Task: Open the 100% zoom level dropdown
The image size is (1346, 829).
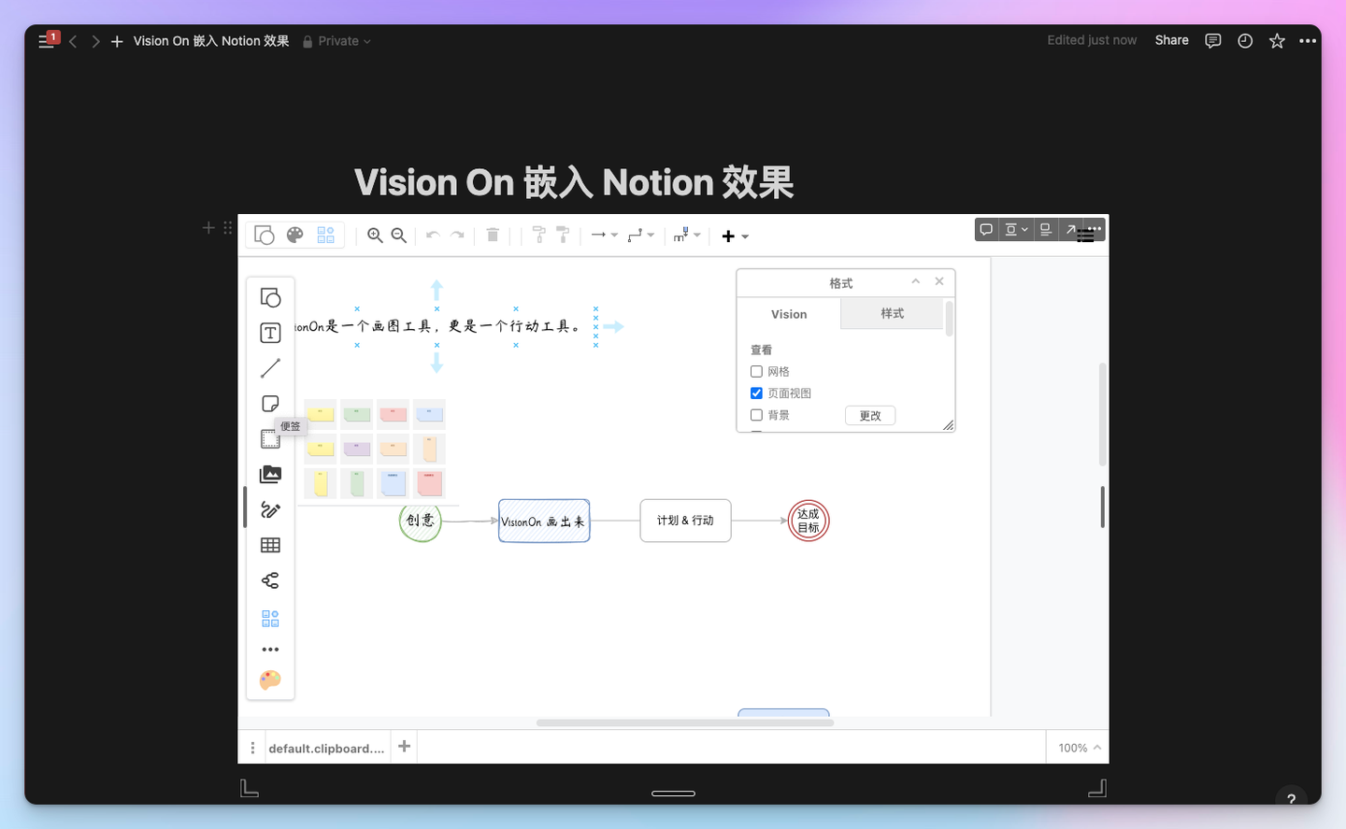Action: [1076, 748]
